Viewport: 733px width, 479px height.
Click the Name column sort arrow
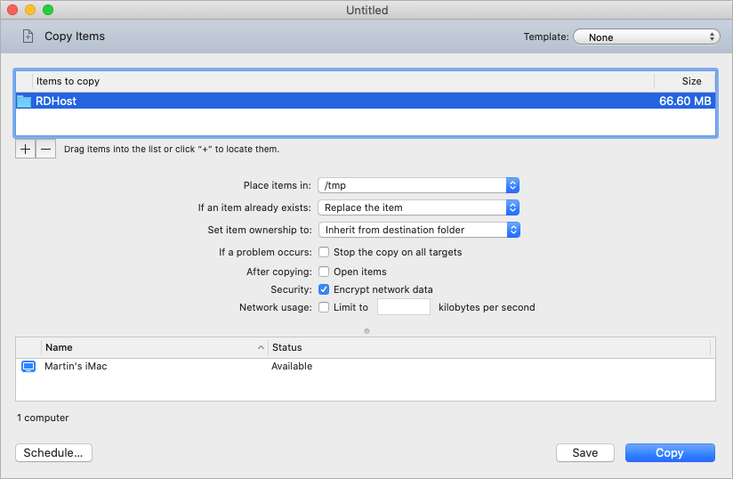point(261,347)
